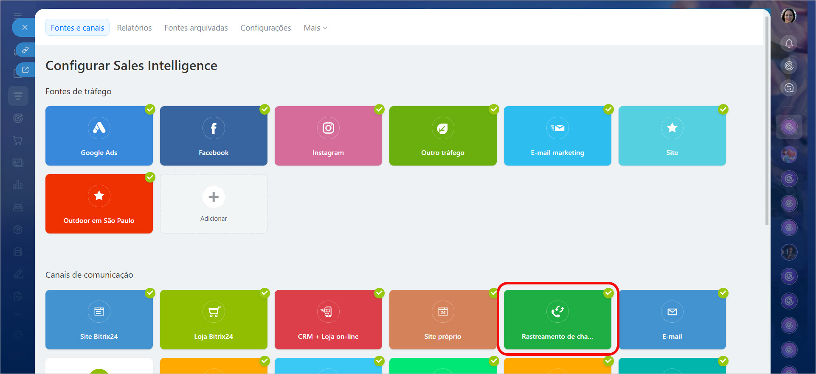
Task: Close the slider panel with X button
Action: pyautogui.click(x=25, y=28)
